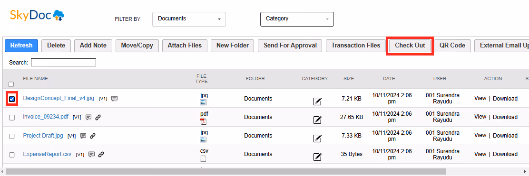Open ExpenseReport.csv file link

tap(47, 154)
